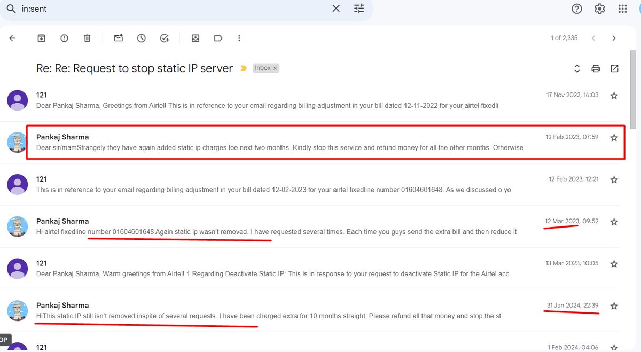Image resolution: width=641 pixels, height=352 pixels.
Task: Go back to the message list
Action: (x=12, y=38)
